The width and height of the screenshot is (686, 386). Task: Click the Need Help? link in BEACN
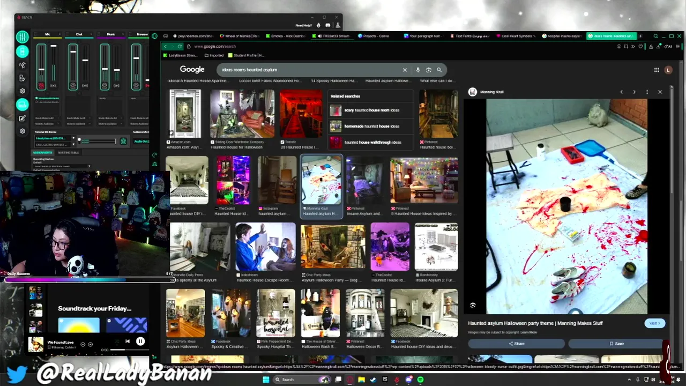(303, 25)
